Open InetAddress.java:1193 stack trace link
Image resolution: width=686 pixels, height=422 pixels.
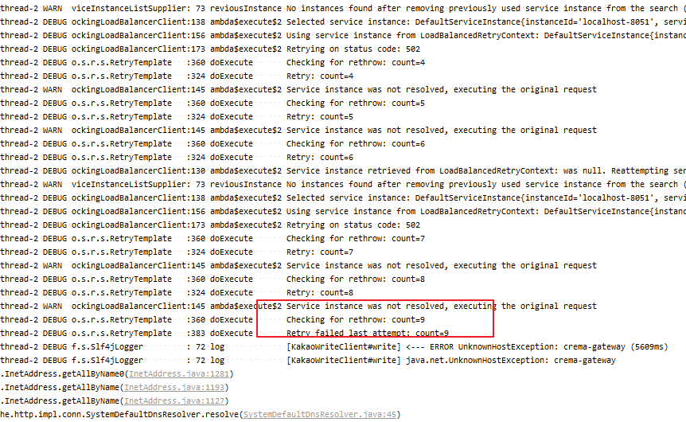(174, 388)
